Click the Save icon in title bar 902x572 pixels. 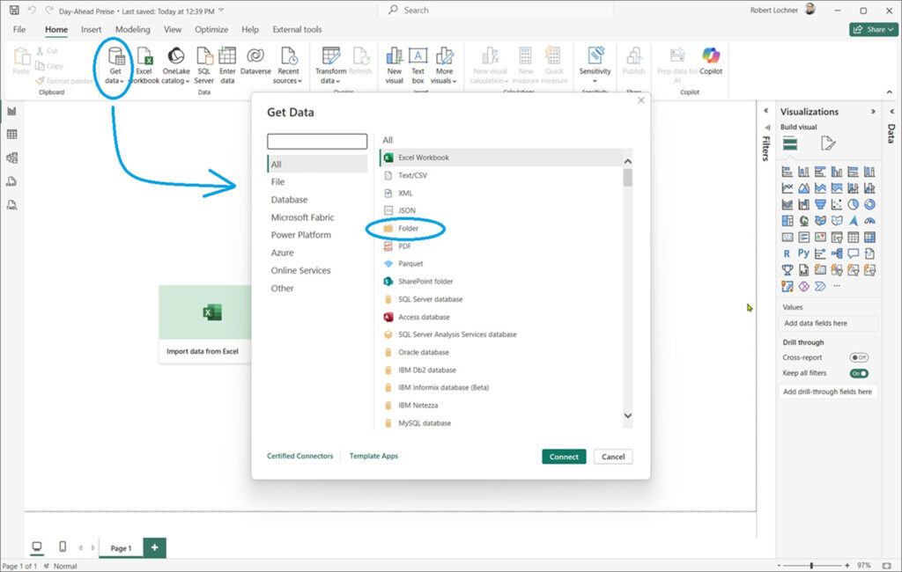[x=14, y=11]
